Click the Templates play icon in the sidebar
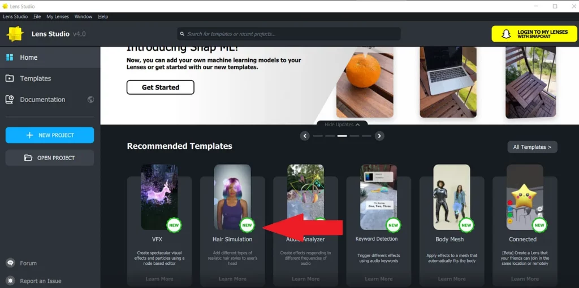The height and width of the screenshot is (288, 579). 10,78
